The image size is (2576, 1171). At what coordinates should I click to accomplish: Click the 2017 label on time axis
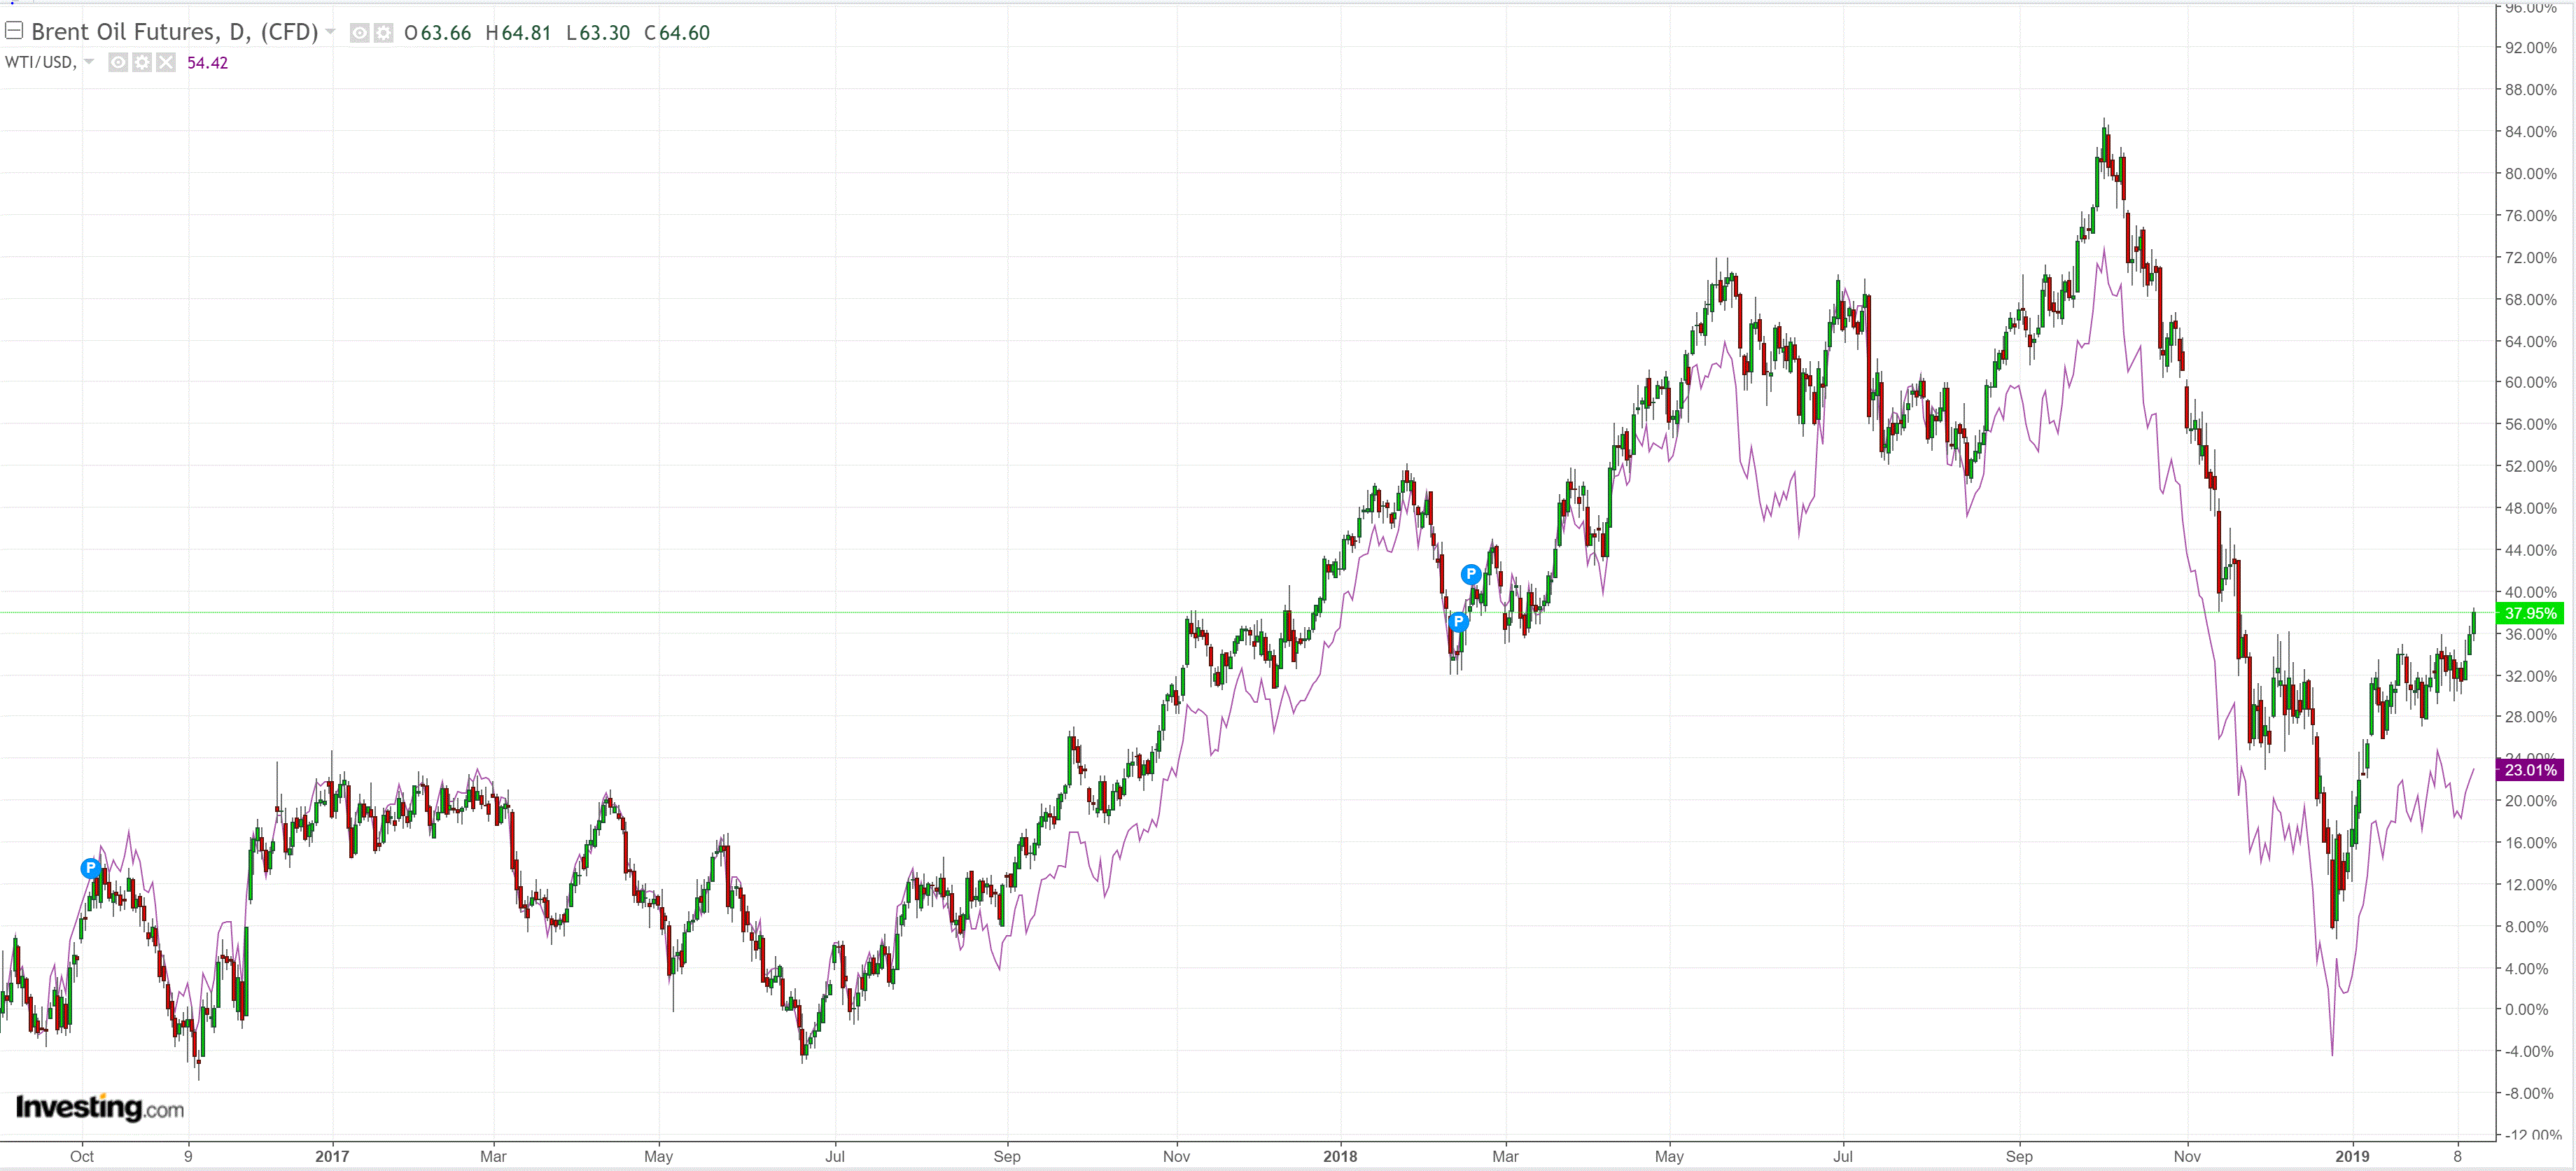pyautogui.click(x=332, y=1156)
